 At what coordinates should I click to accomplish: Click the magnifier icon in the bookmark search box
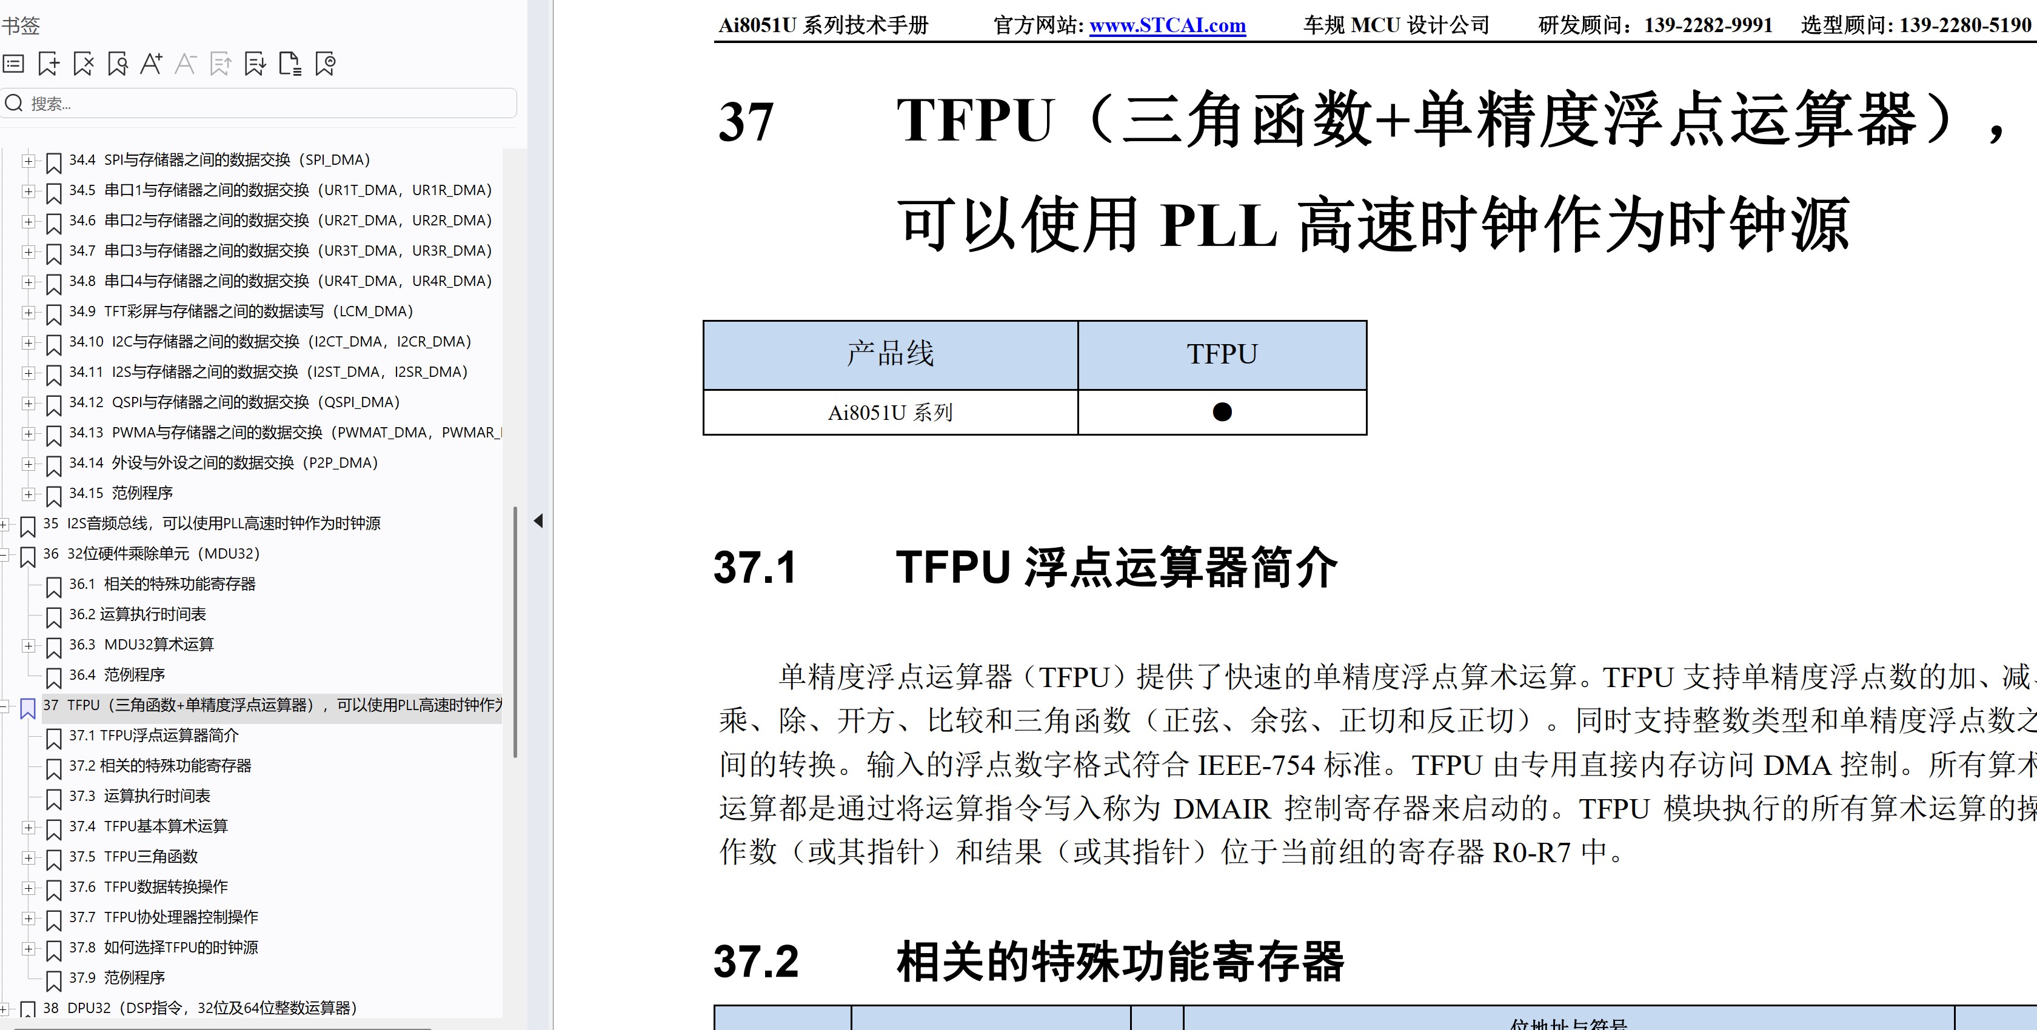point(14,104)
